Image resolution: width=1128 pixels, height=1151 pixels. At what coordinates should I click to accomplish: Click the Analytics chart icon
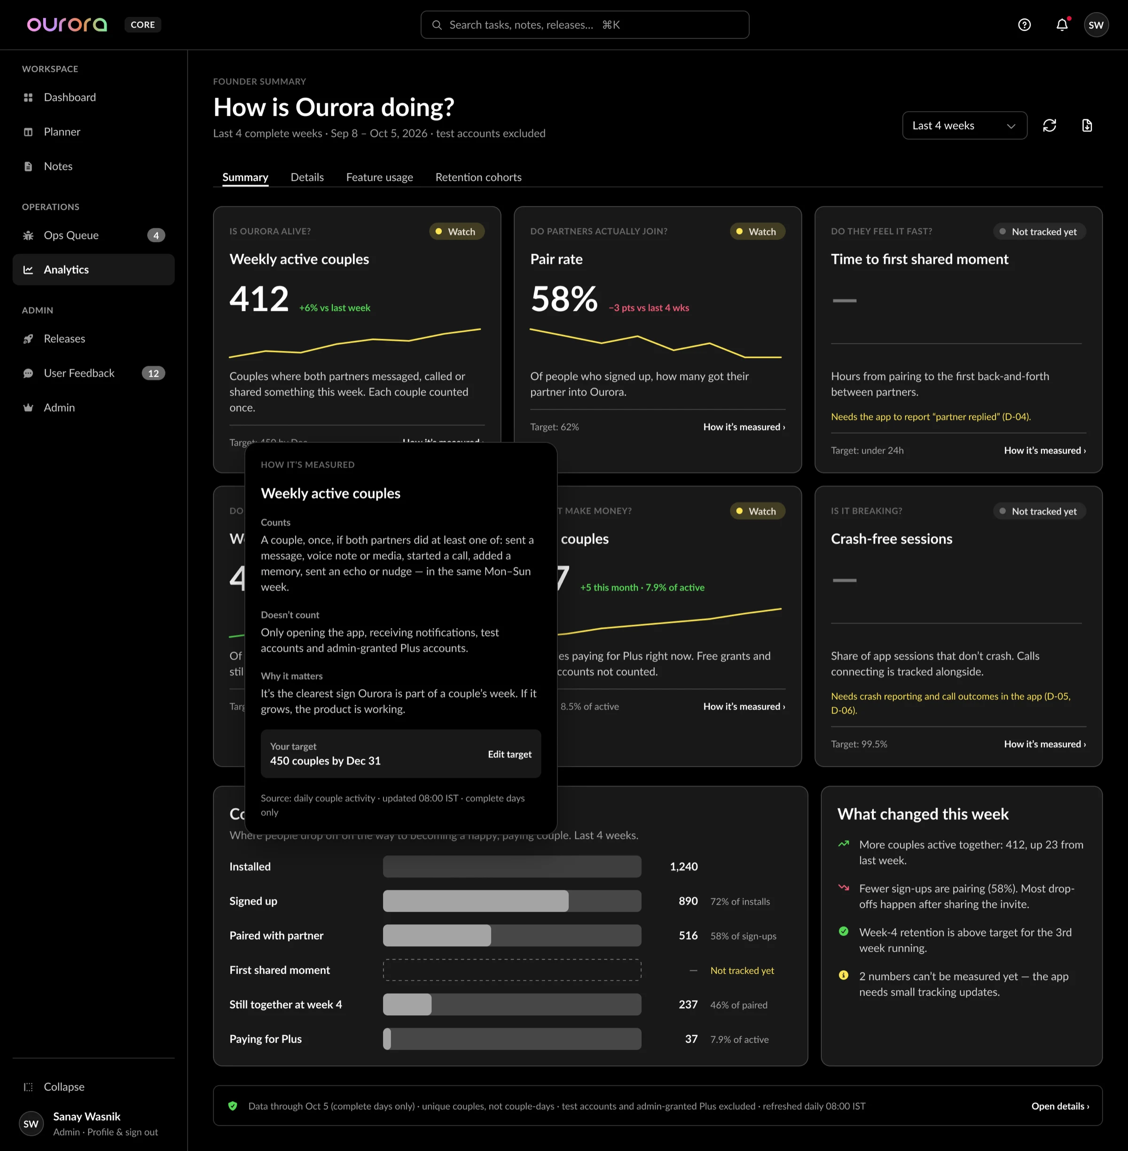point(28,270)
